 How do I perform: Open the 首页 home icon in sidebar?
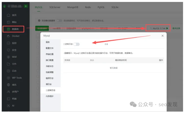9,15
